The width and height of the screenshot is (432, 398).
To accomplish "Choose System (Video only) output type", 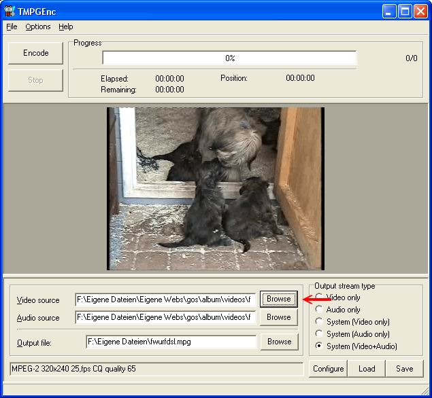I will point(319,322).
